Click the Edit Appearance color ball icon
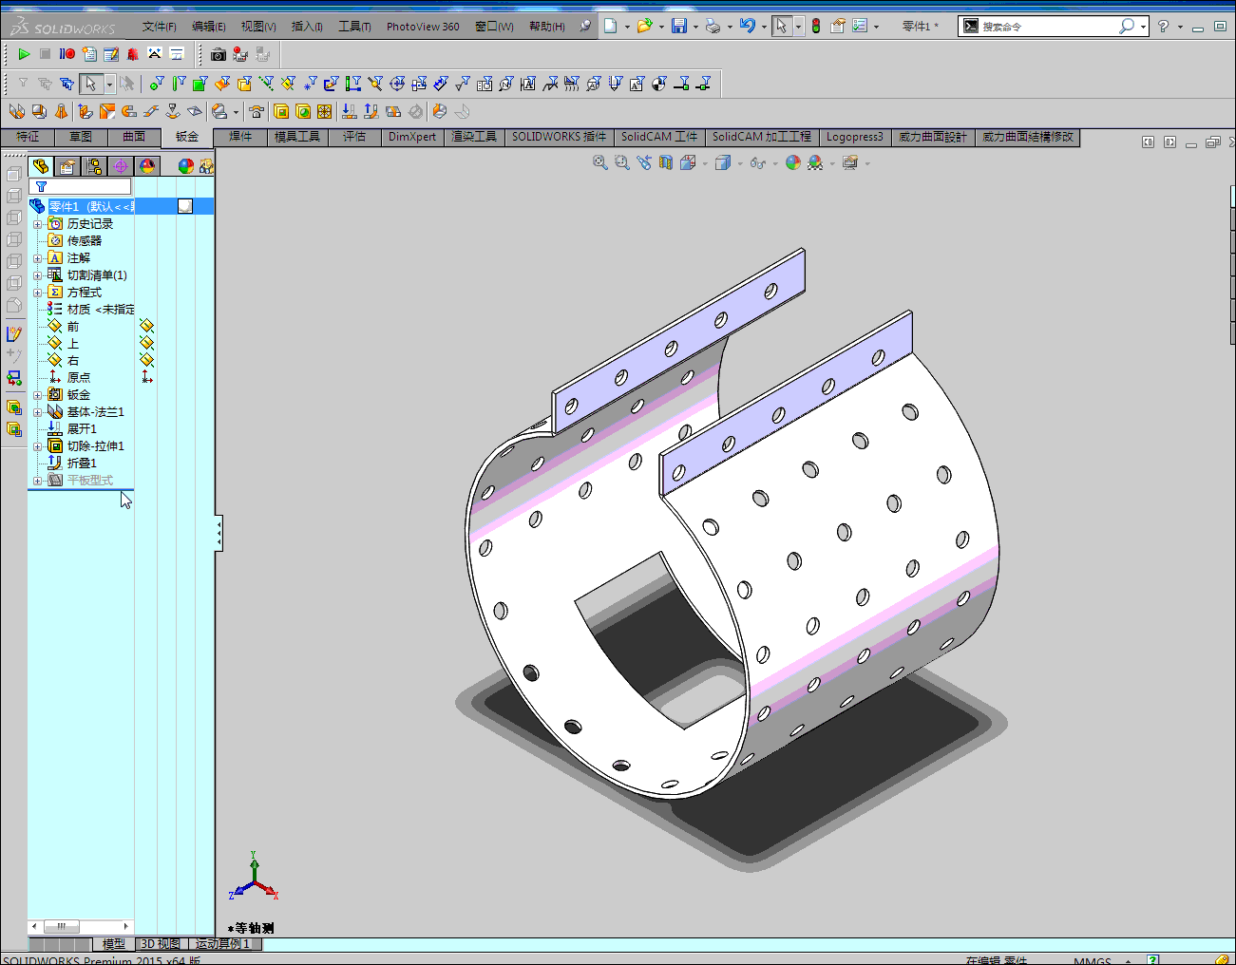 point(793,163)
